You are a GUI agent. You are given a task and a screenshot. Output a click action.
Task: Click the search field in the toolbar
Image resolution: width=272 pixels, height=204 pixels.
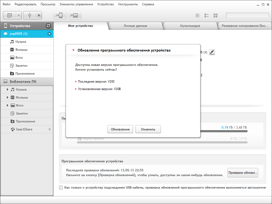247,15
